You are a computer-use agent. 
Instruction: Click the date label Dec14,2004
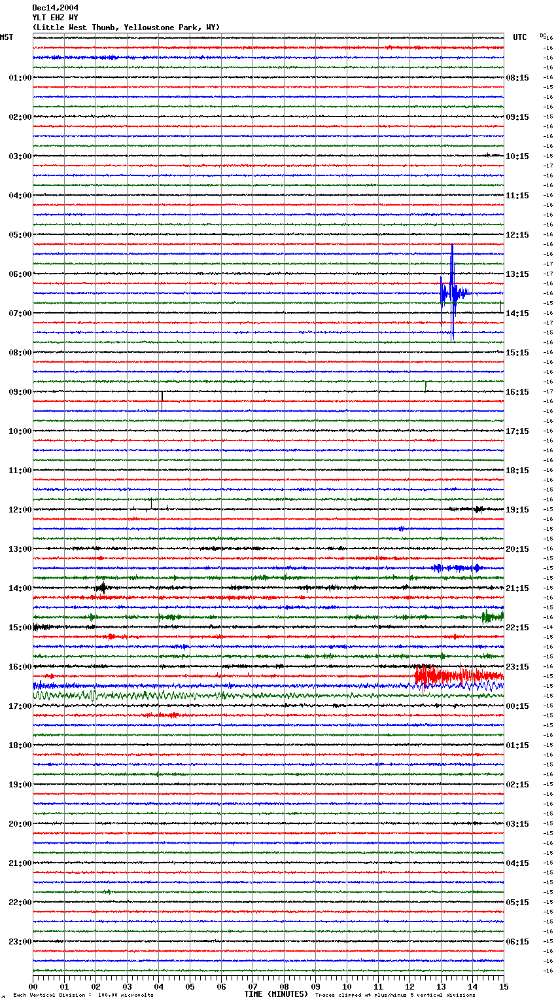tap(55, 8)
